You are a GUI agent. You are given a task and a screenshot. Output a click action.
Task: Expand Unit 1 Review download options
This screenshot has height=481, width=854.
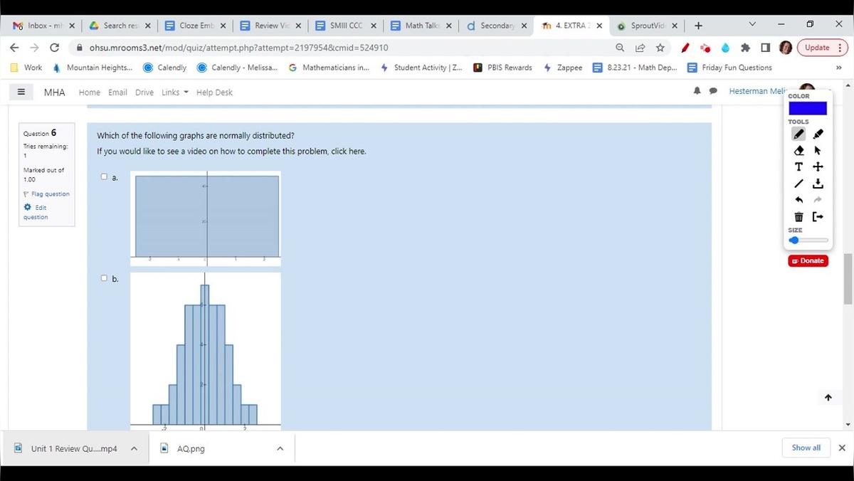[133, 448]
